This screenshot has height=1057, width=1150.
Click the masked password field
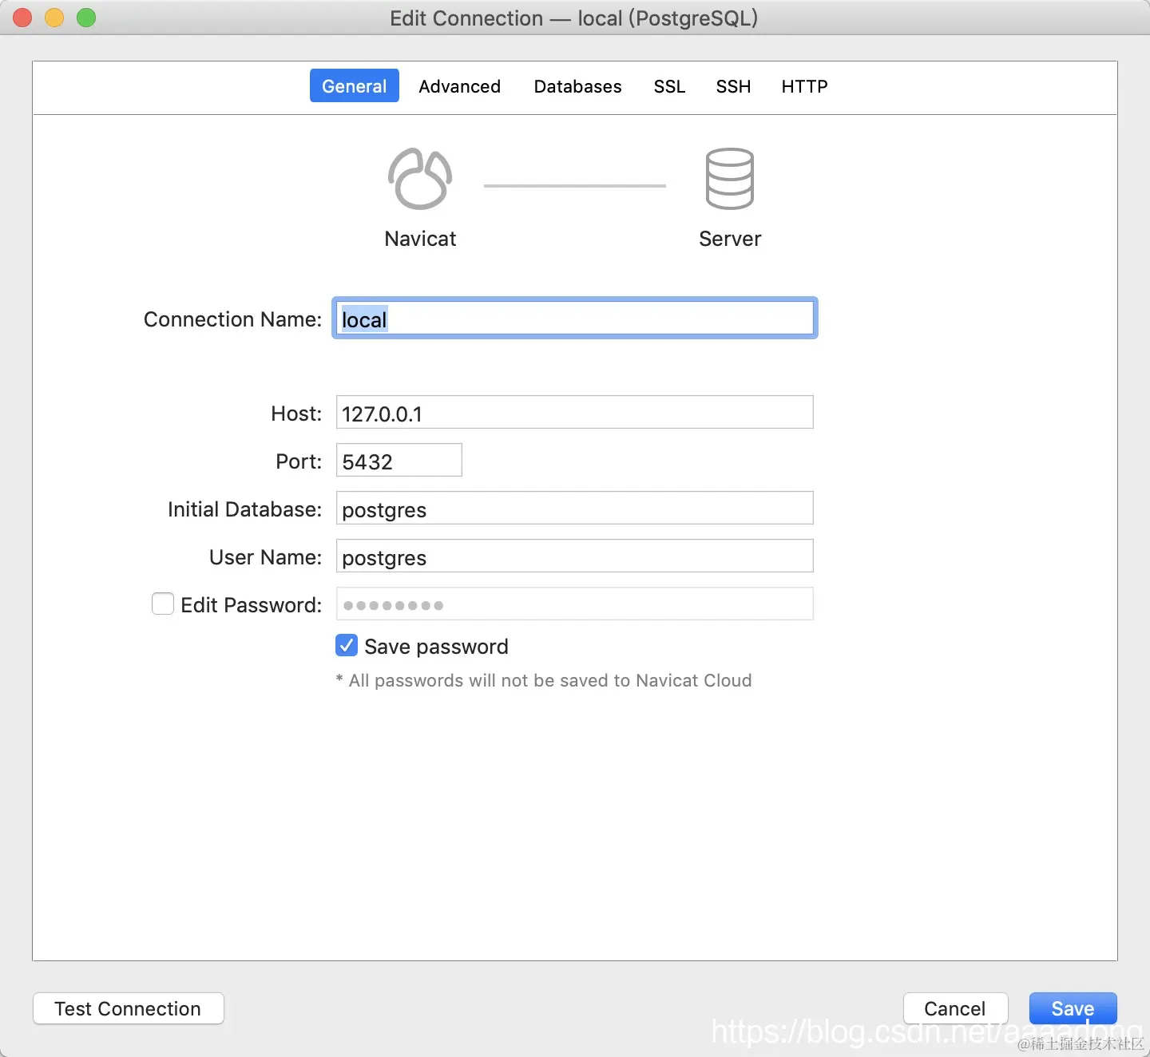pyautogui.click(x=575, y=604)
